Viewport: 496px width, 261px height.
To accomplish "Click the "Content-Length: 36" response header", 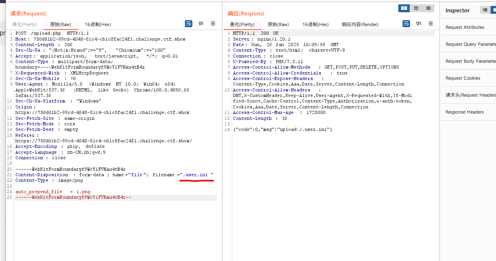I will [260, 118].
